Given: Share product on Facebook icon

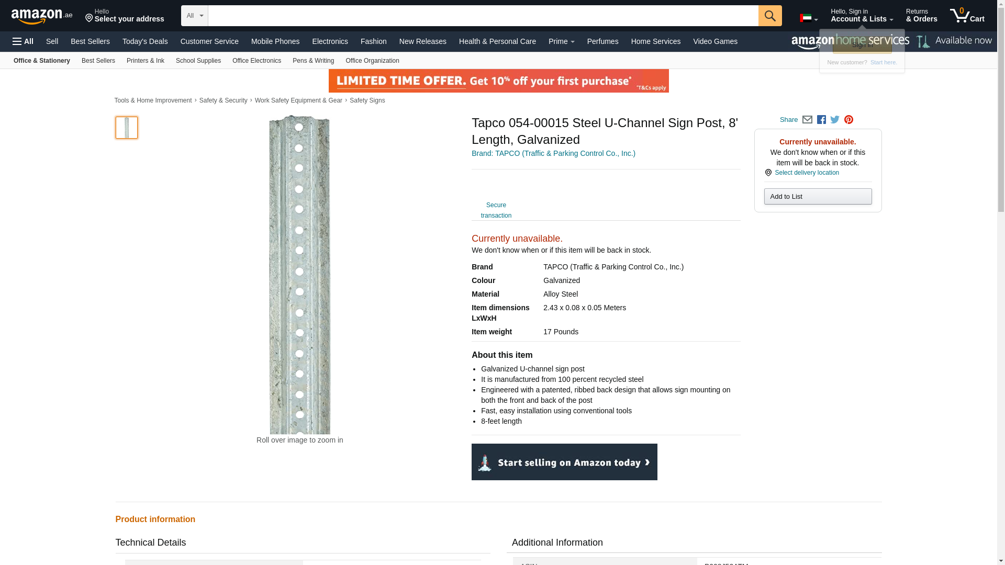Looking at the screenshot, I should click(821, 120).
